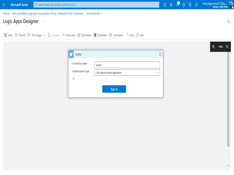Open the TestTwitterBot breadcrumb
Image resolution: width=234 pixels, height=175 pixels.
93,13
